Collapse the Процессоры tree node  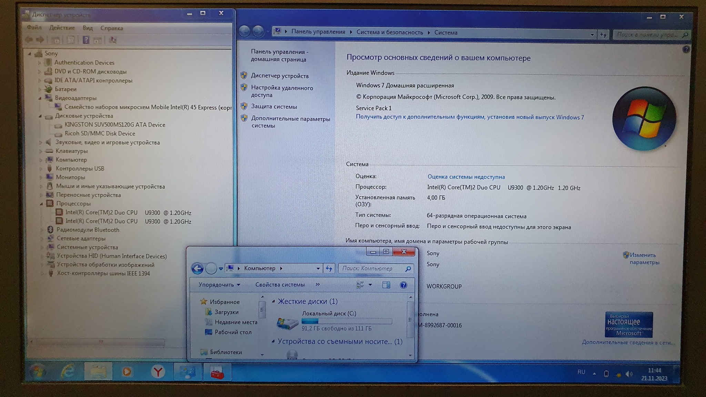coord(41,204)
